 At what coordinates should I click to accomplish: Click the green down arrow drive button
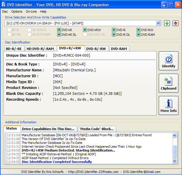point(167,23)
